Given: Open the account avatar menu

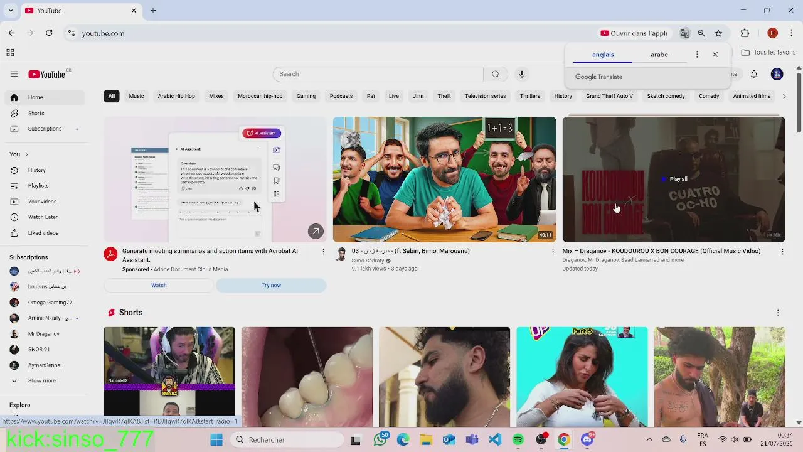Looking at the screenshot, I should (x=777, y=74).
